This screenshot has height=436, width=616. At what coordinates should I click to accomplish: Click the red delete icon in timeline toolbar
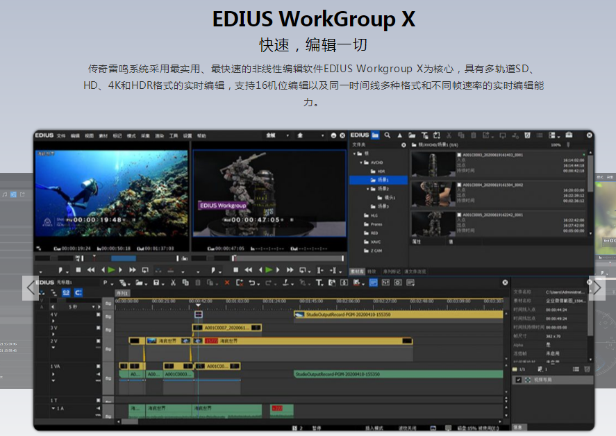pyautogui.click(x=227, y=283)
